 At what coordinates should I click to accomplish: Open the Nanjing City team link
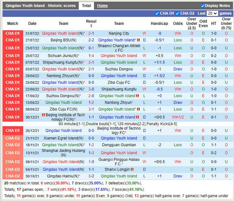tap(119, 33)
